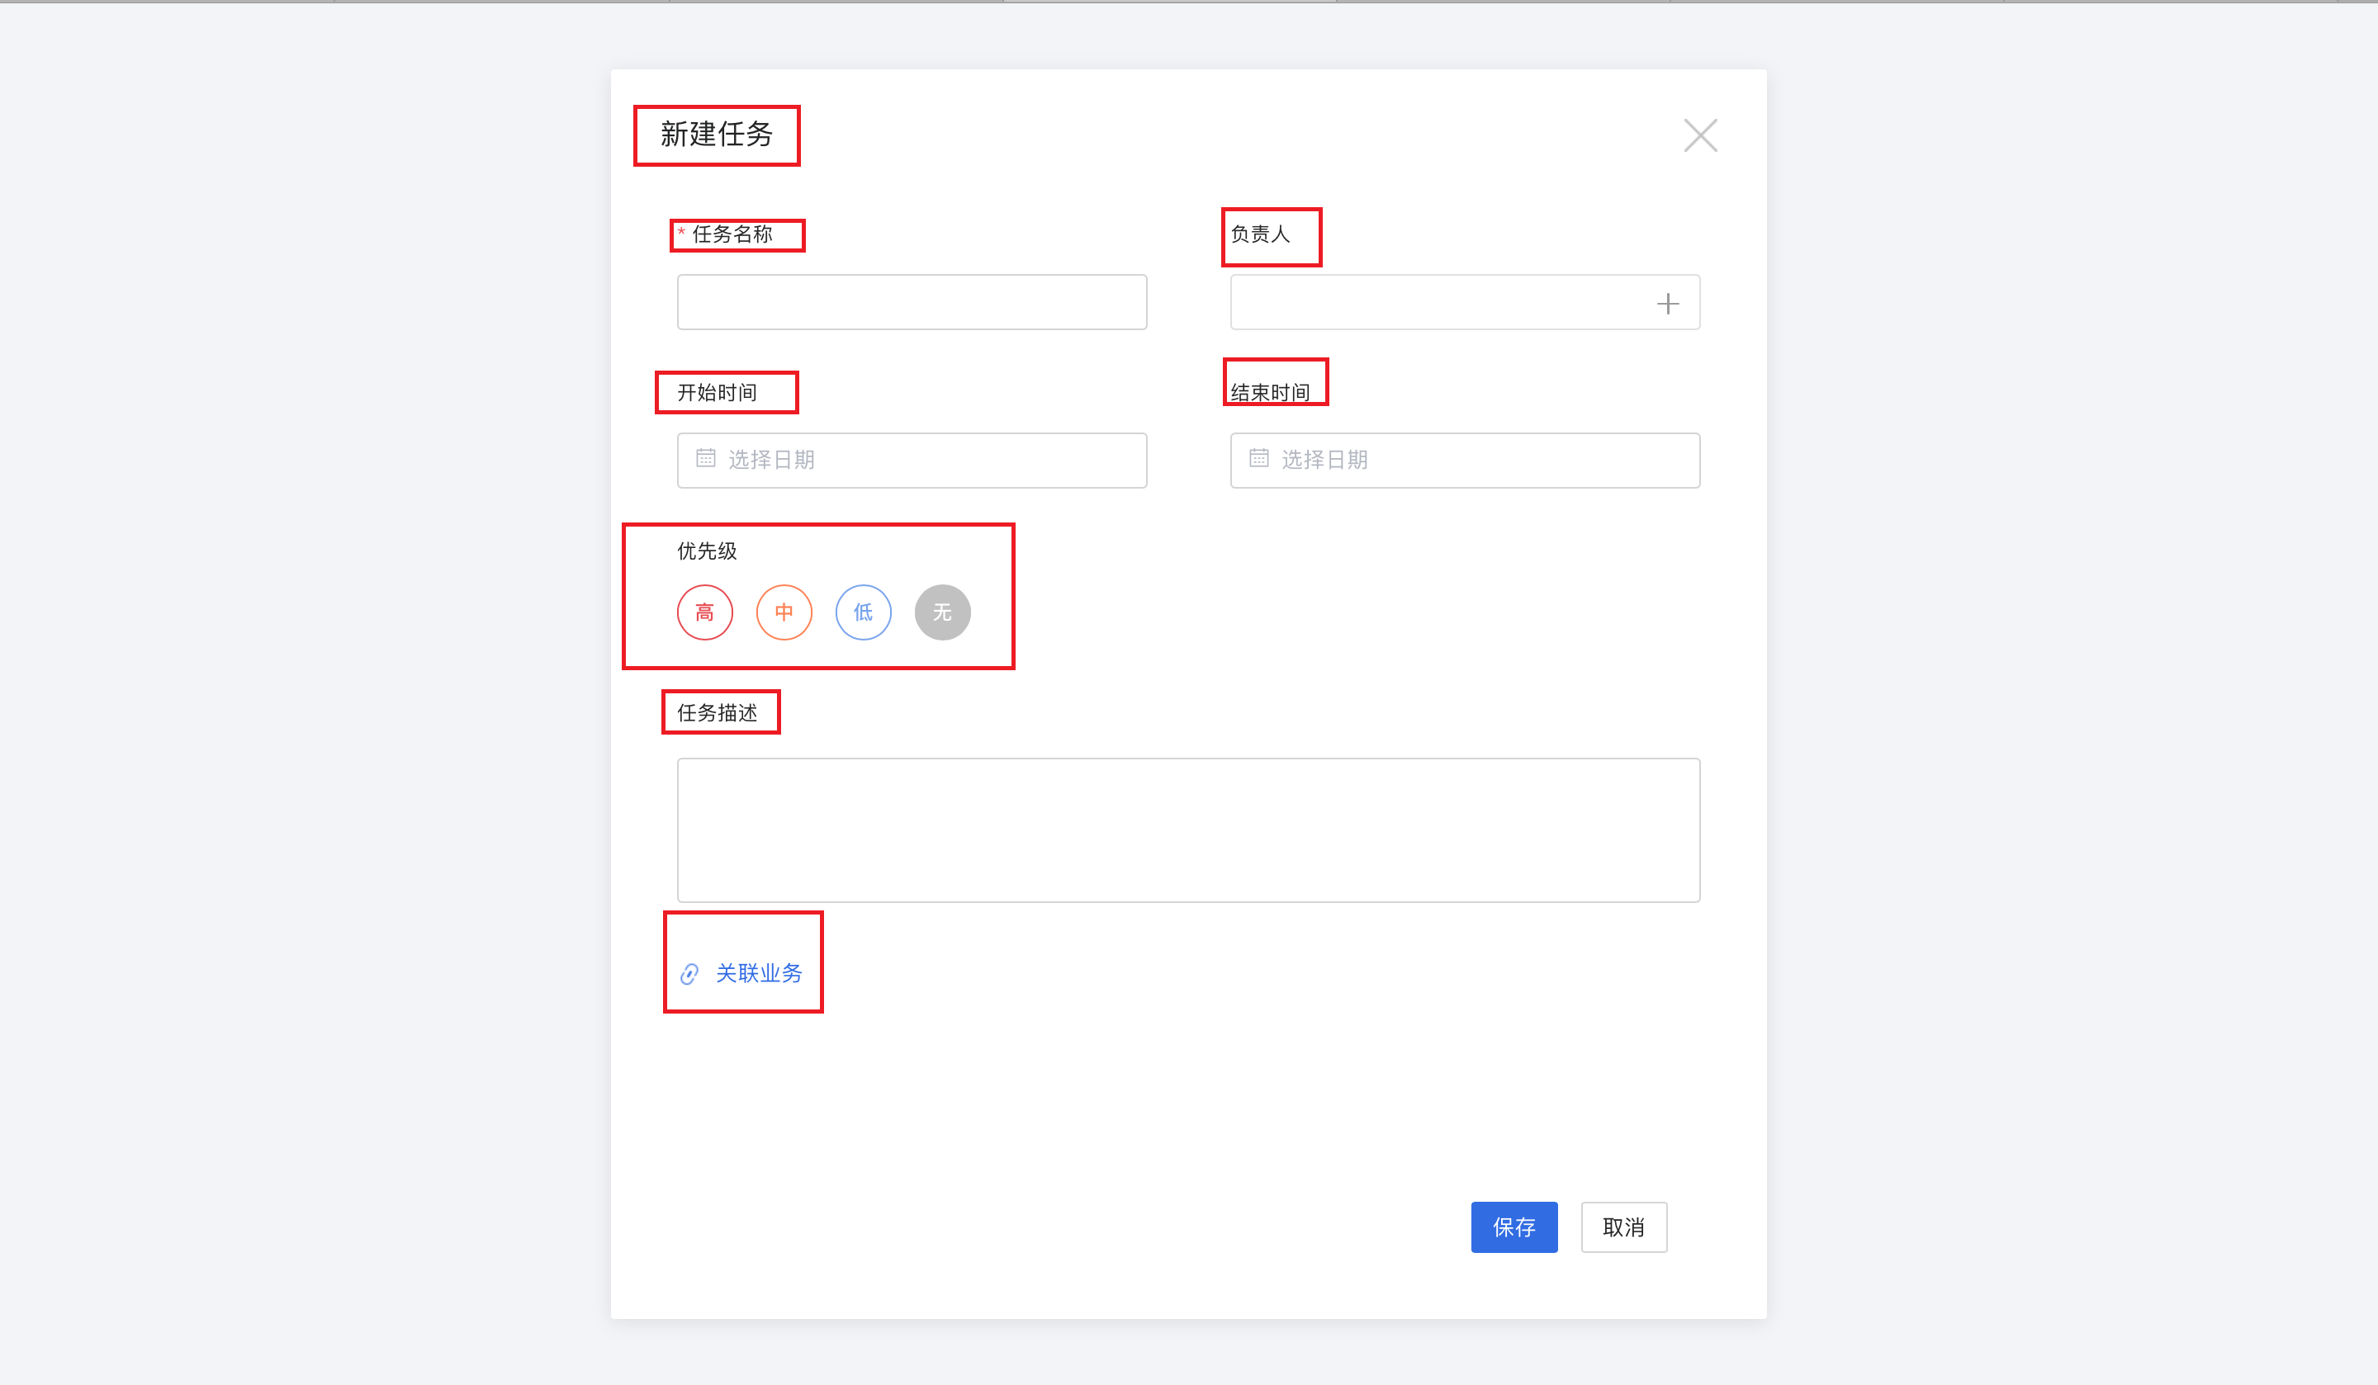
Task: Close the 新建任务 dialog with the X icon
Action: 1699,136
